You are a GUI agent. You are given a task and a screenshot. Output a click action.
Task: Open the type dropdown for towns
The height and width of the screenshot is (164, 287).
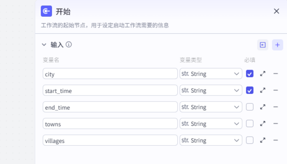click(x=211, y=124)
